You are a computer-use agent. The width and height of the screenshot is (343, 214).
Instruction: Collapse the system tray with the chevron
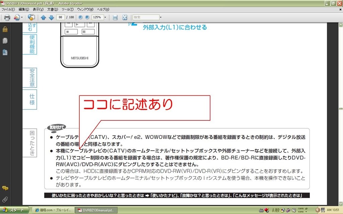pos(318,210)
